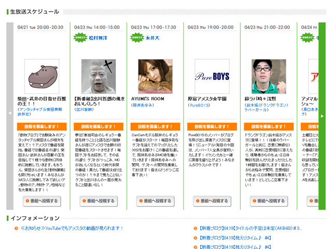Click the right green carousel scroll arrow
Viewport: 332px width, 249px height.
tap(322, 116)
